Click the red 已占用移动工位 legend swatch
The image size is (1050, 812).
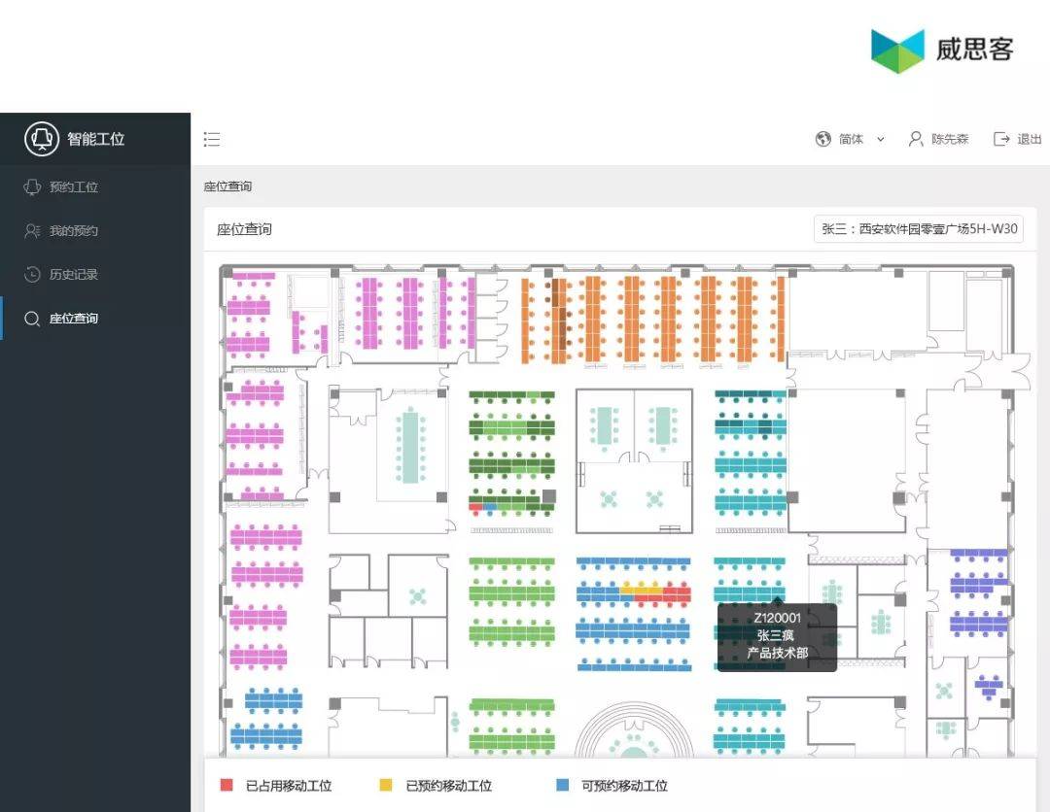click(x=227, y=785)
